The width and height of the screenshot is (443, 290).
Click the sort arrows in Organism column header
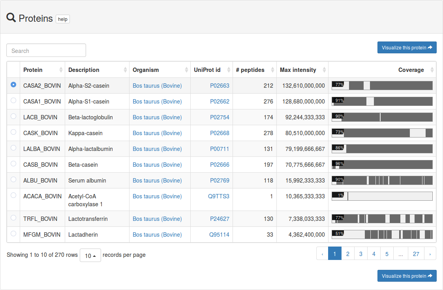186,70
